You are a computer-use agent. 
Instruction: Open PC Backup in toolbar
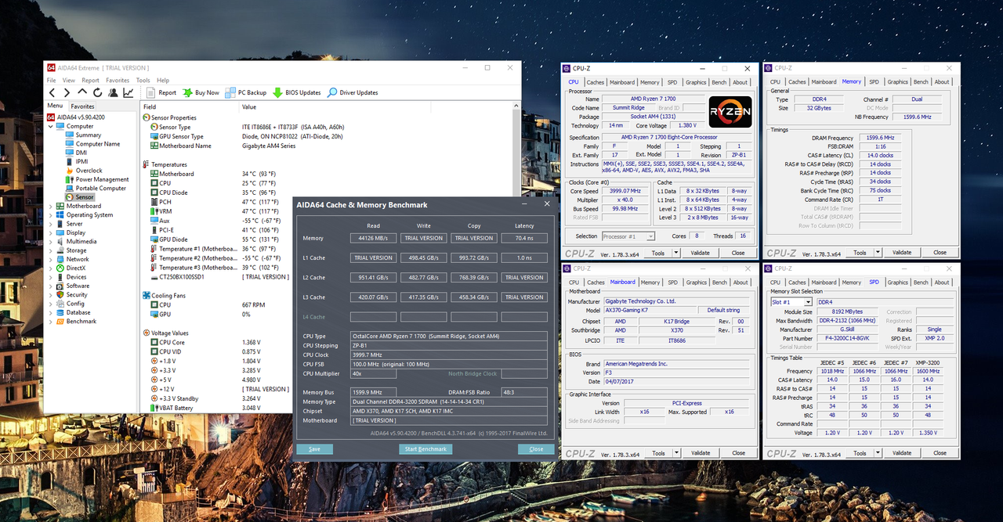(x=246, y=92)
